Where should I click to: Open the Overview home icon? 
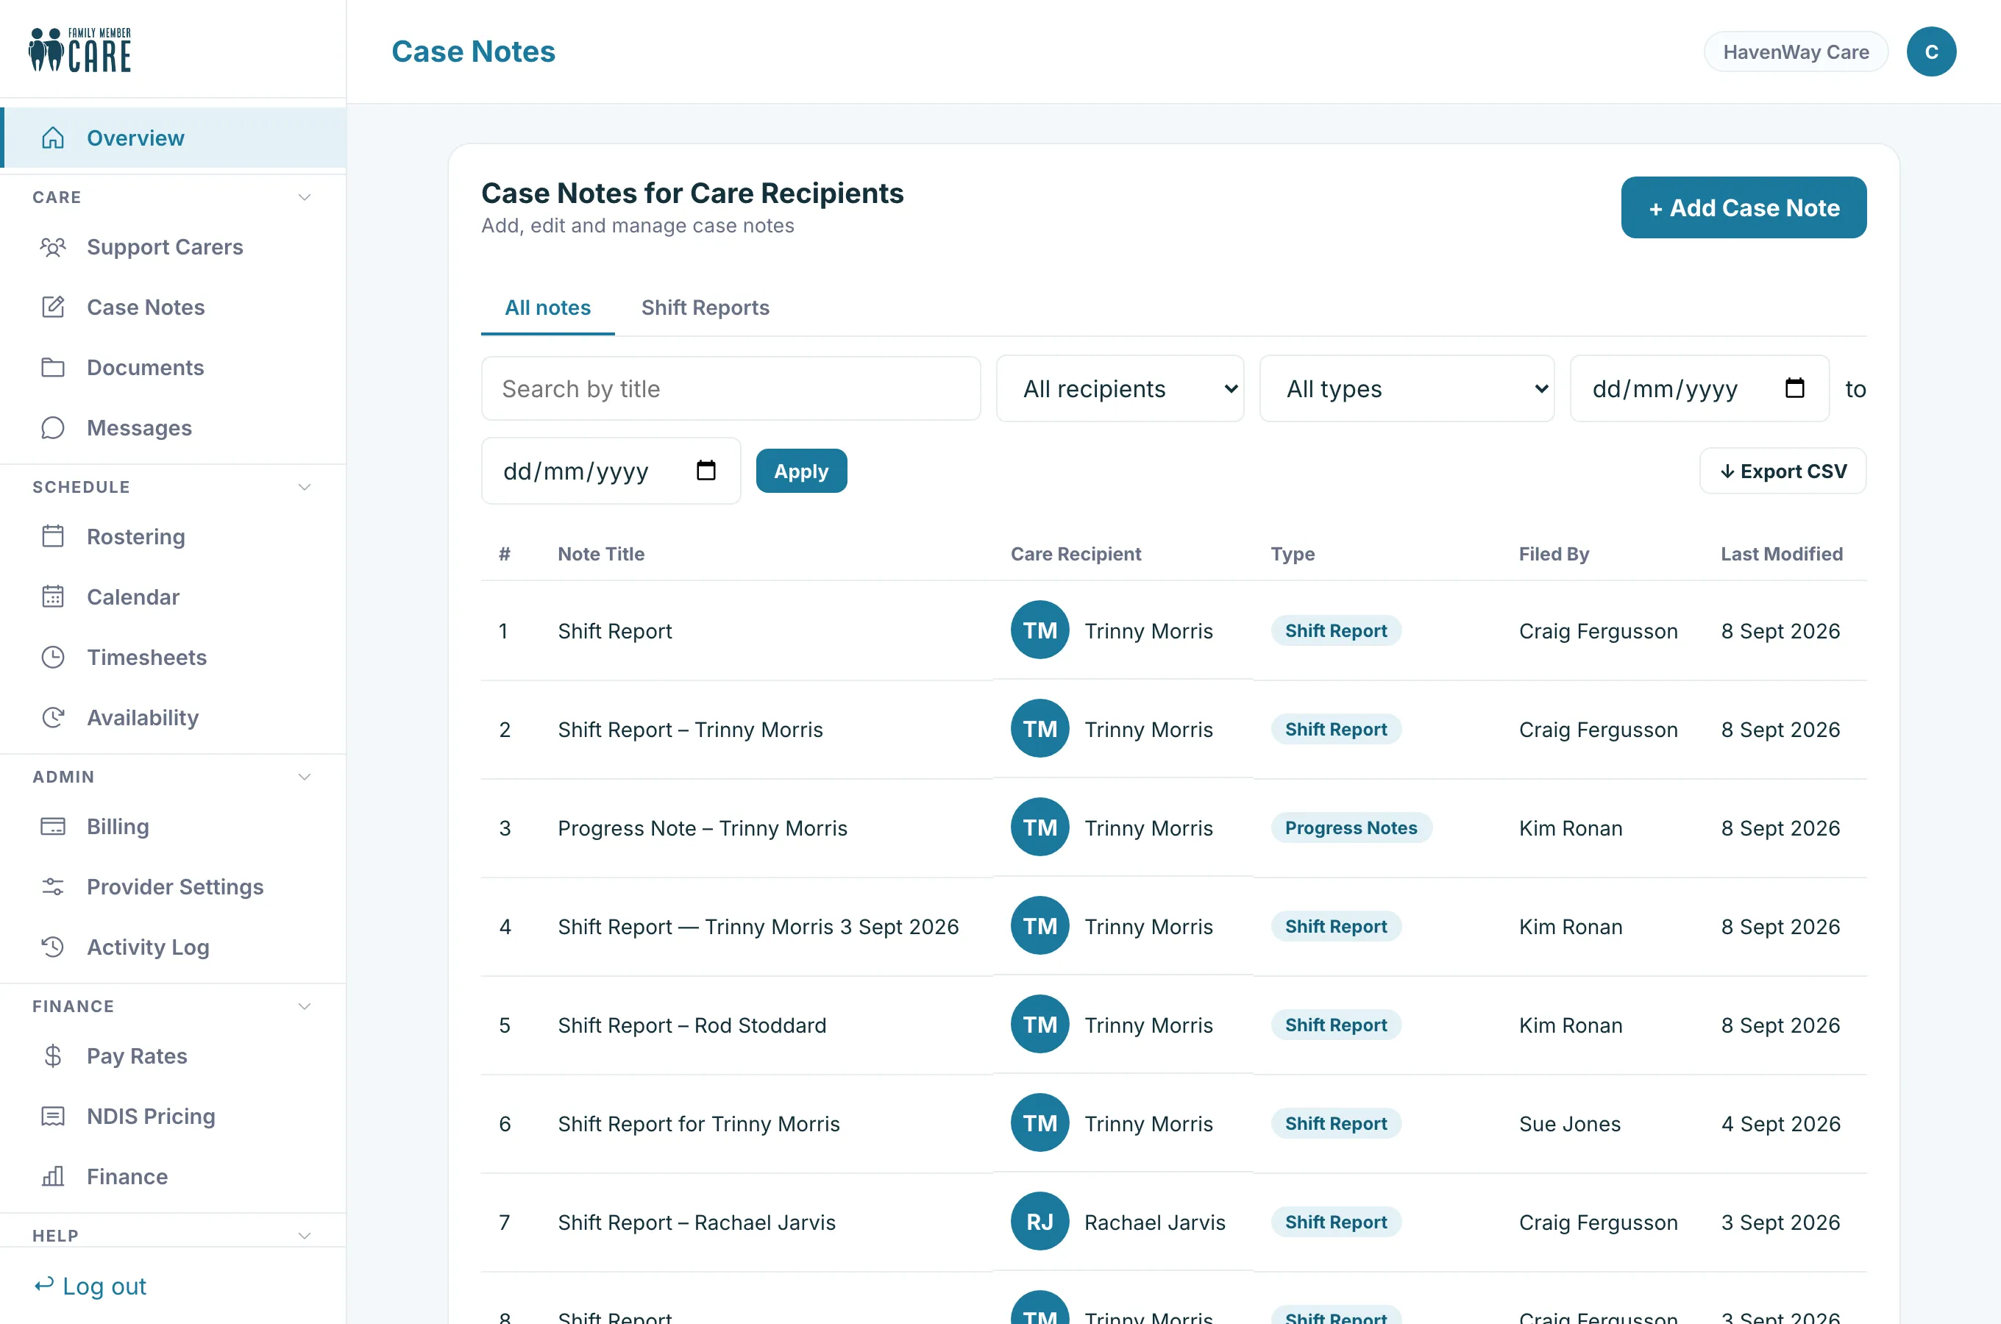53,138
